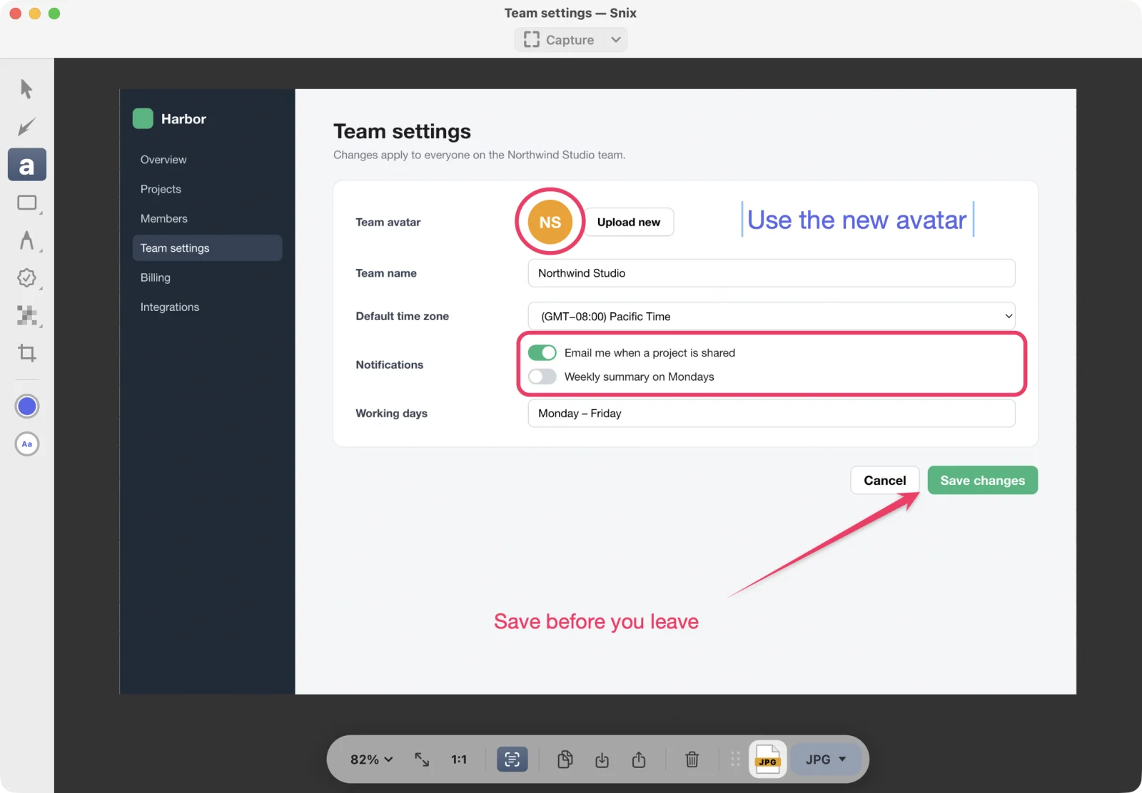Pick the compass-shaped pen drawing tool
The height and width of the screenshot is (793, 1142).
27,240
